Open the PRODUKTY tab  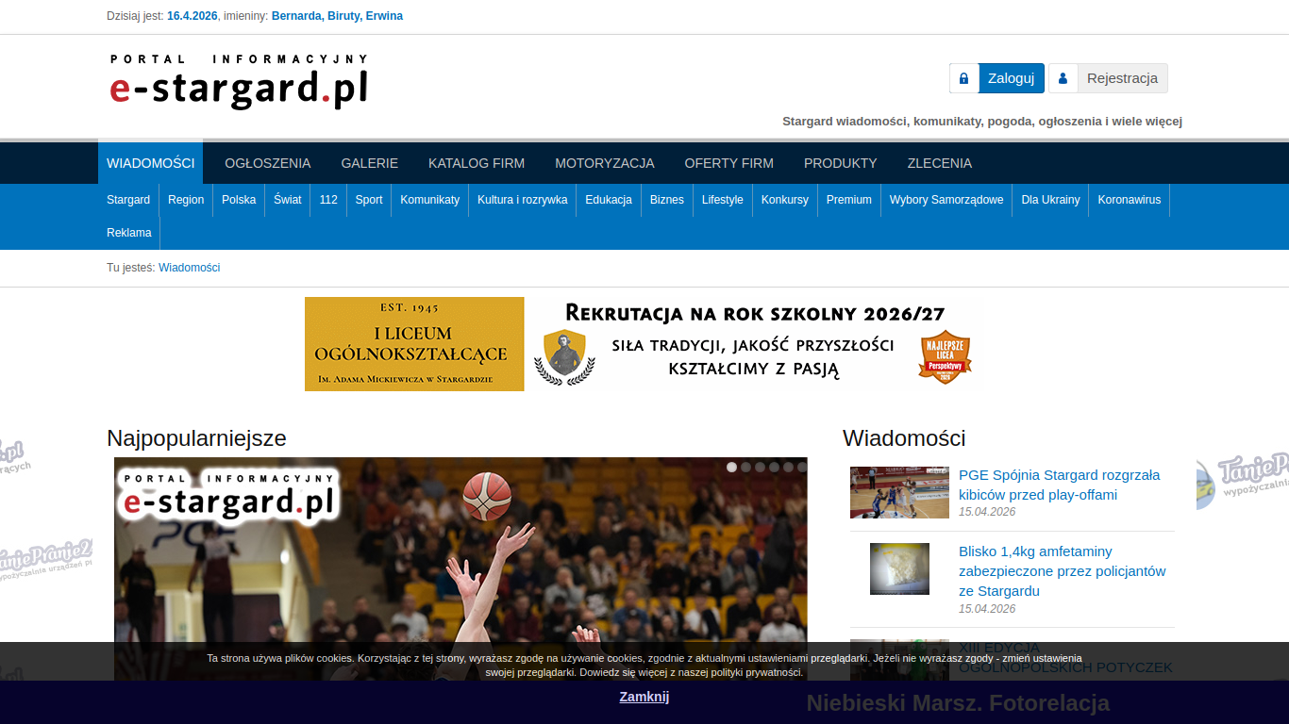coord(841,163)
